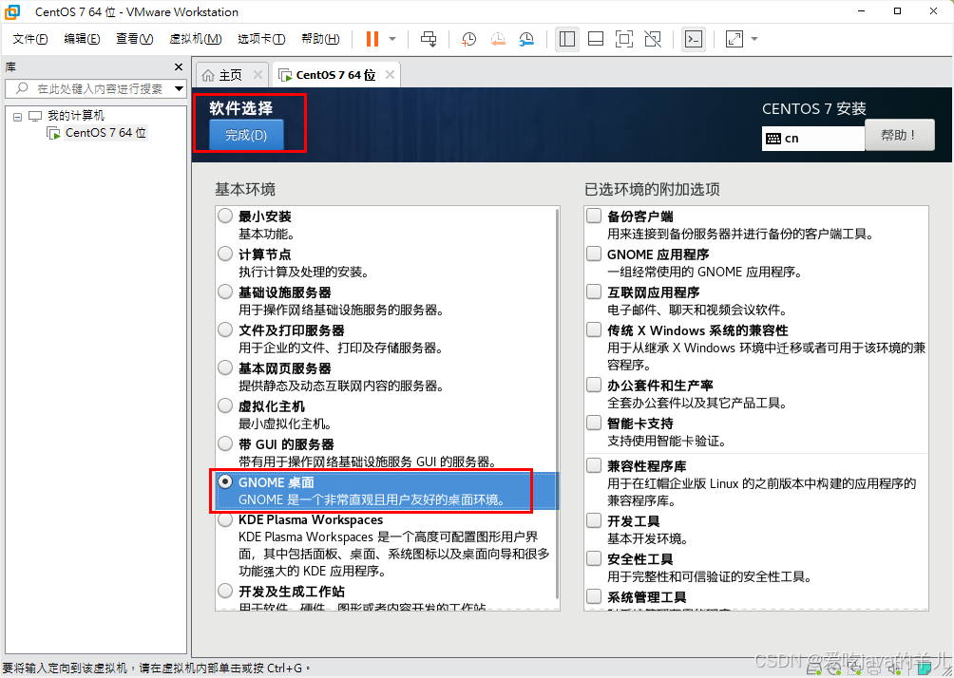Switch to the 主页 tab

pos(230,75)
